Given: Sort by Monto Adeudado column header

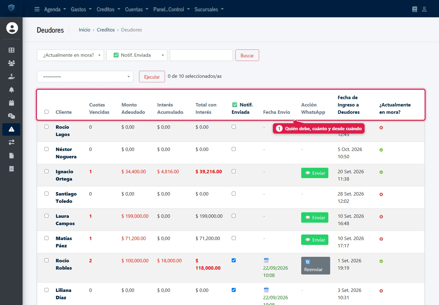Looking at the screenshot, I should coord(133,109).
